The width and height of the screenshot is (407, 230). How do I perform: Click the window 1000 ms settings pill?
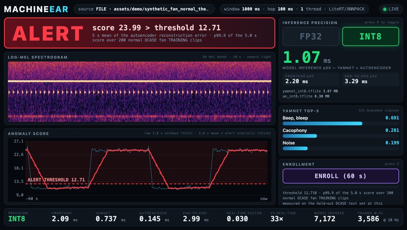294,9
